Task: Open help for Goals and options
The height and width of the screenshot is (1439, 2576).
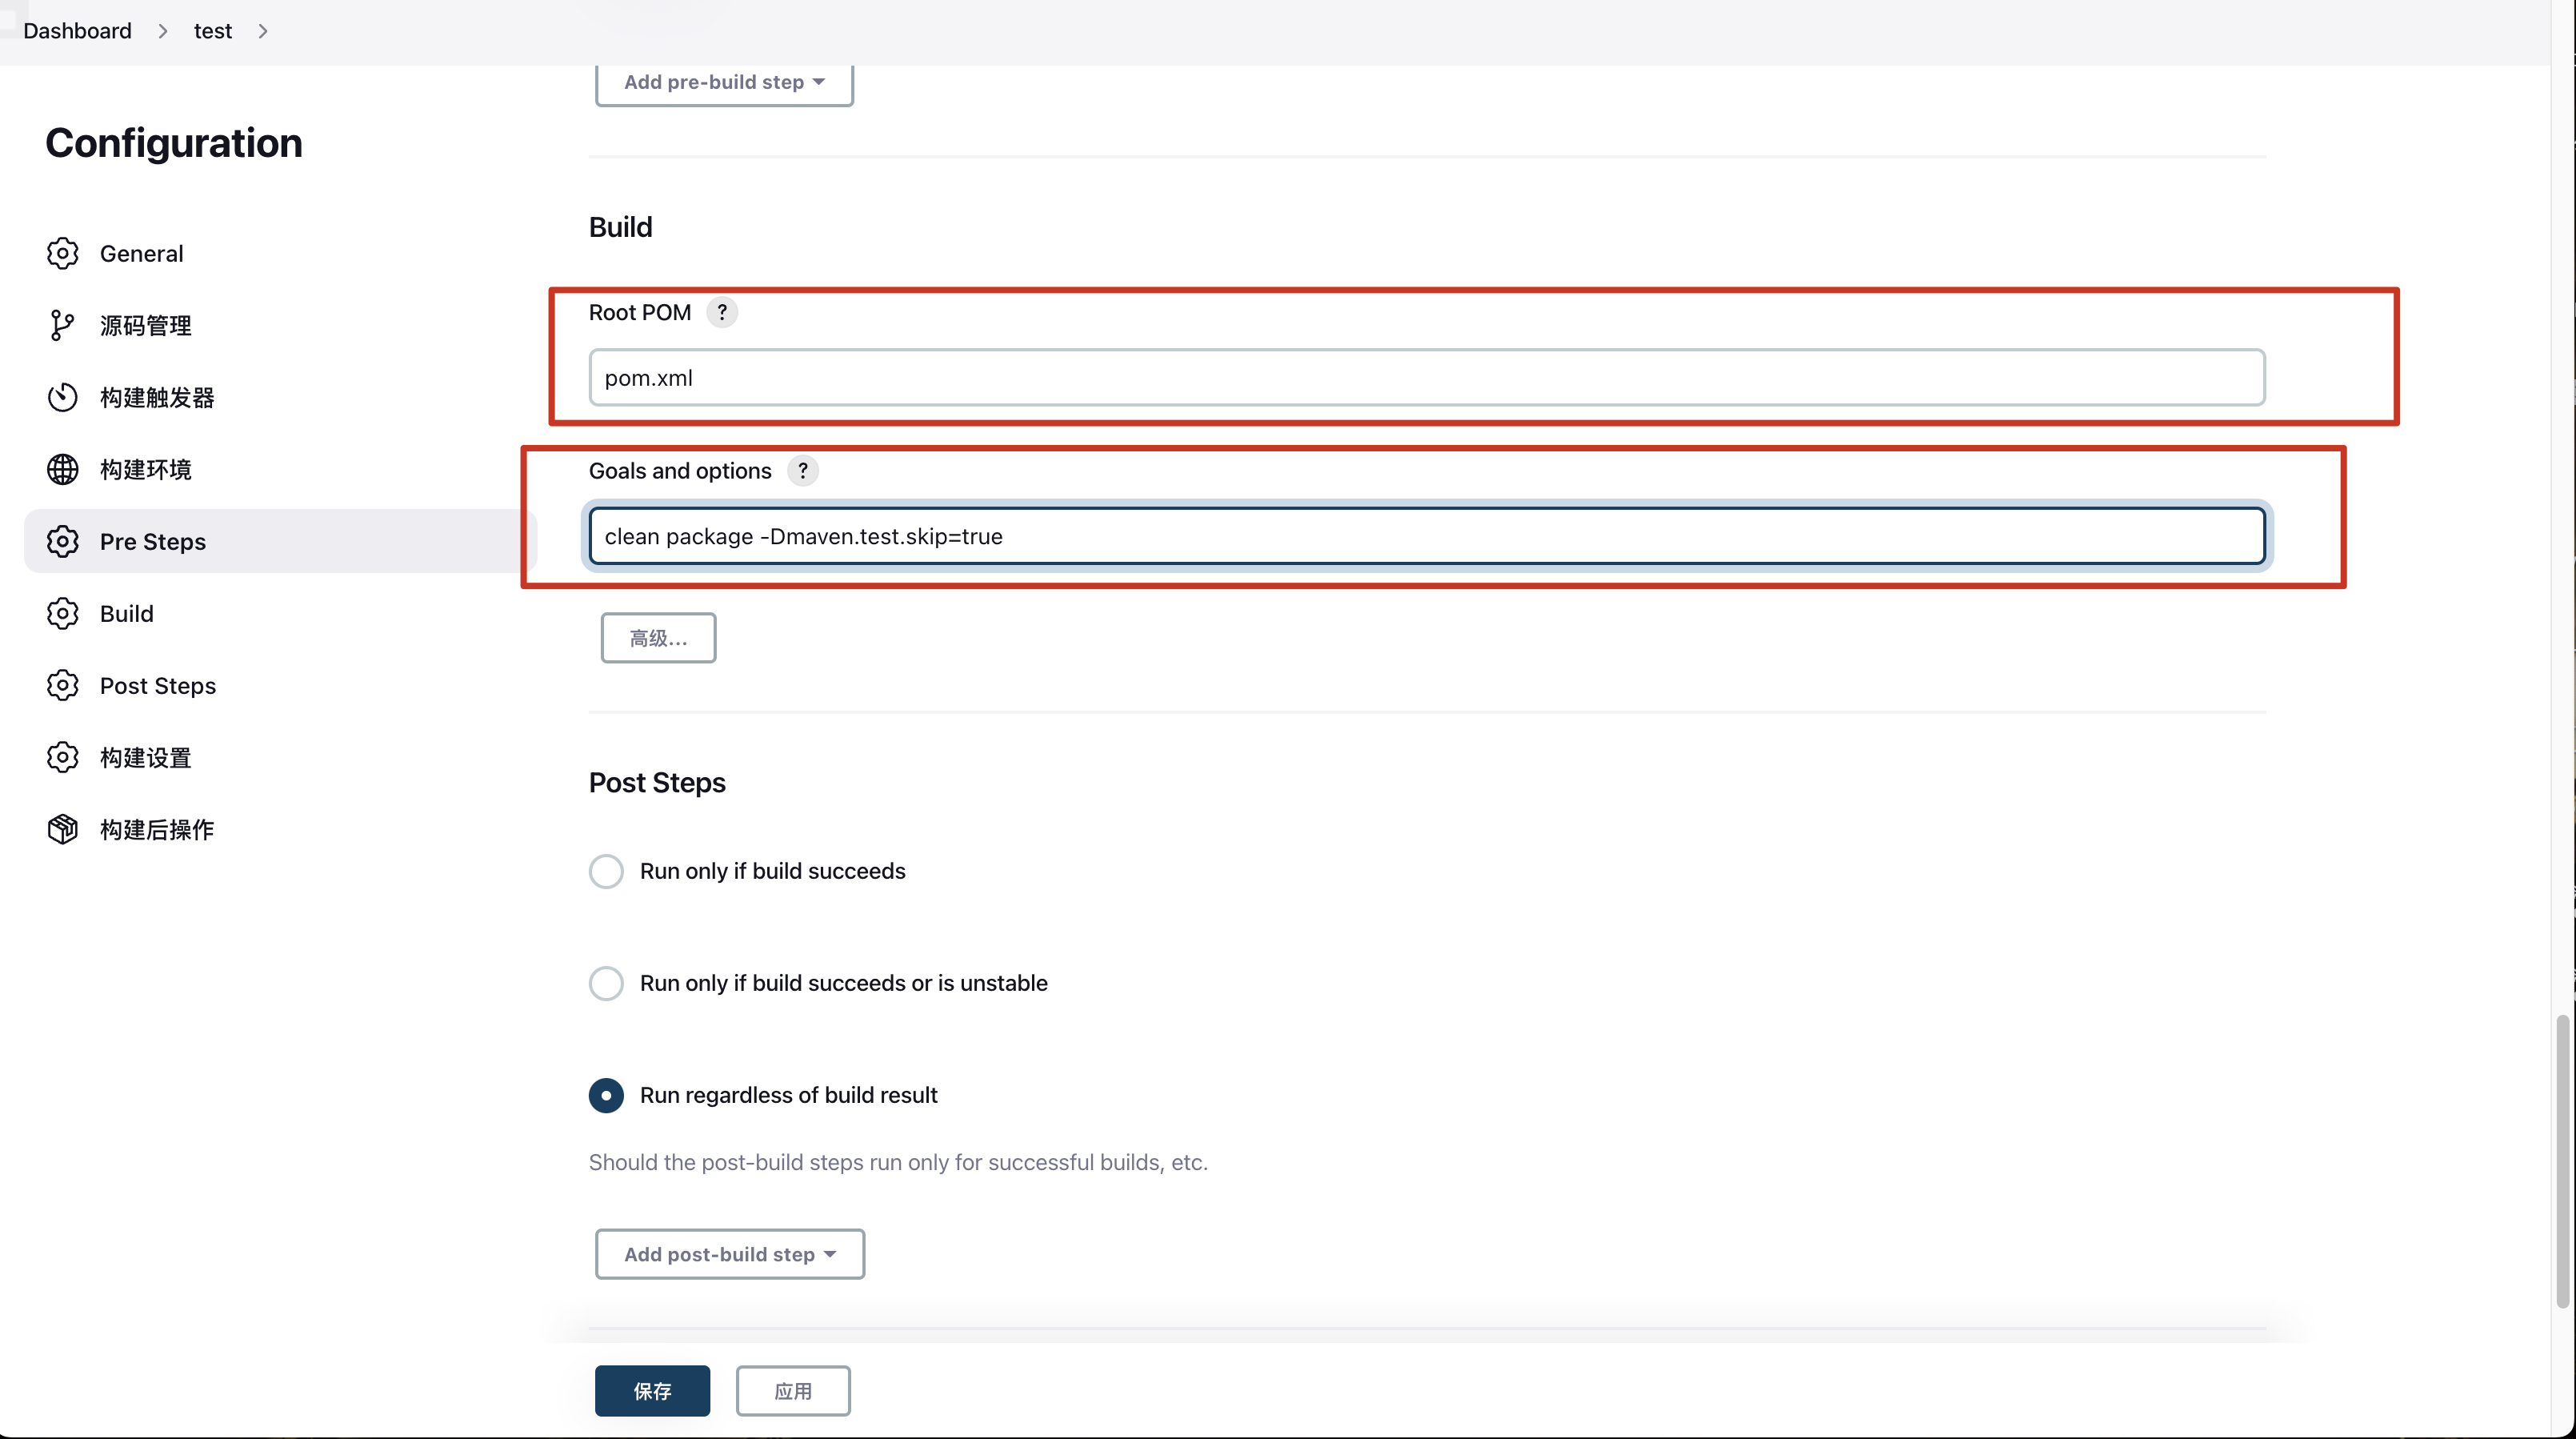Action: click(802, 471)
